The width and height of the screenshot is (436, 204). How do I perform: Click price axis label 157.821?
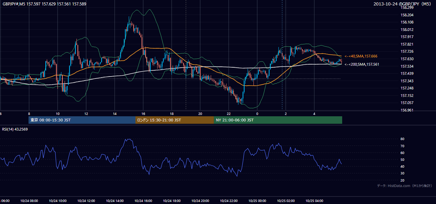[407, 44]
